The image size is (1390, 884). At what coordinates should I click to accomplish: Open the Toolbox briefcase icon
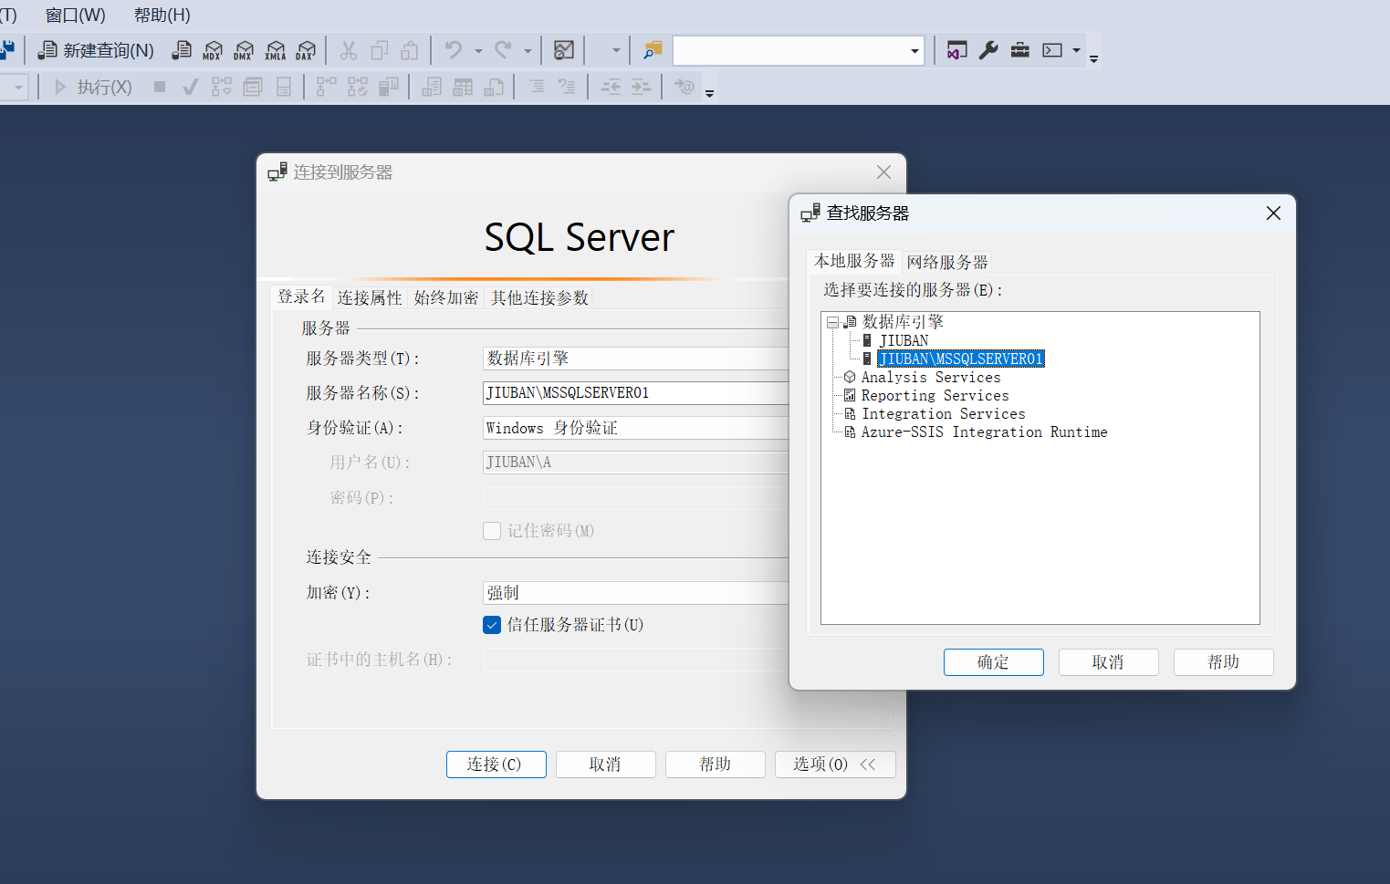point(1020,50)
